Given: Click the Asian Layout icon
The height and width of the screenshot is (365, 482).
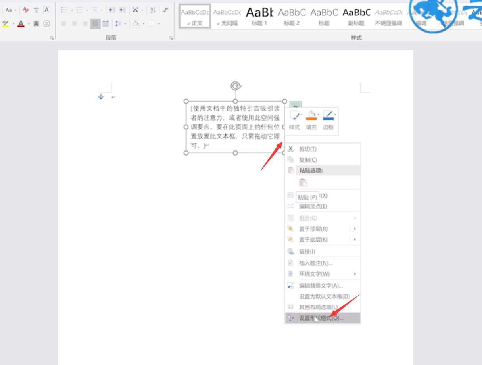Looking at the screenshot, I should pyautogui.click(x=135, y=10).
